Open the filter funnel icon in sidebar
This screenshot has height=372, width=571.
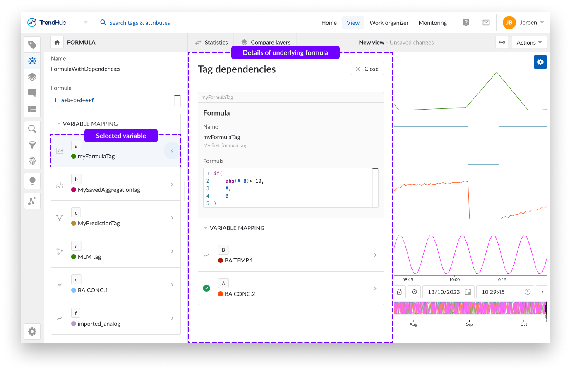tap(32, 145)
